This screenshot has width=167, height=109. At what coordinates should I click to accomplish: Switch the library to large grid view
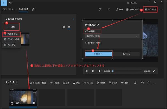[63, 27]
